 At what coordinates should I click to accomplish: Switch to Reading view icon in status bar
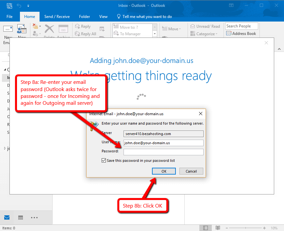[x=218, y=228]
